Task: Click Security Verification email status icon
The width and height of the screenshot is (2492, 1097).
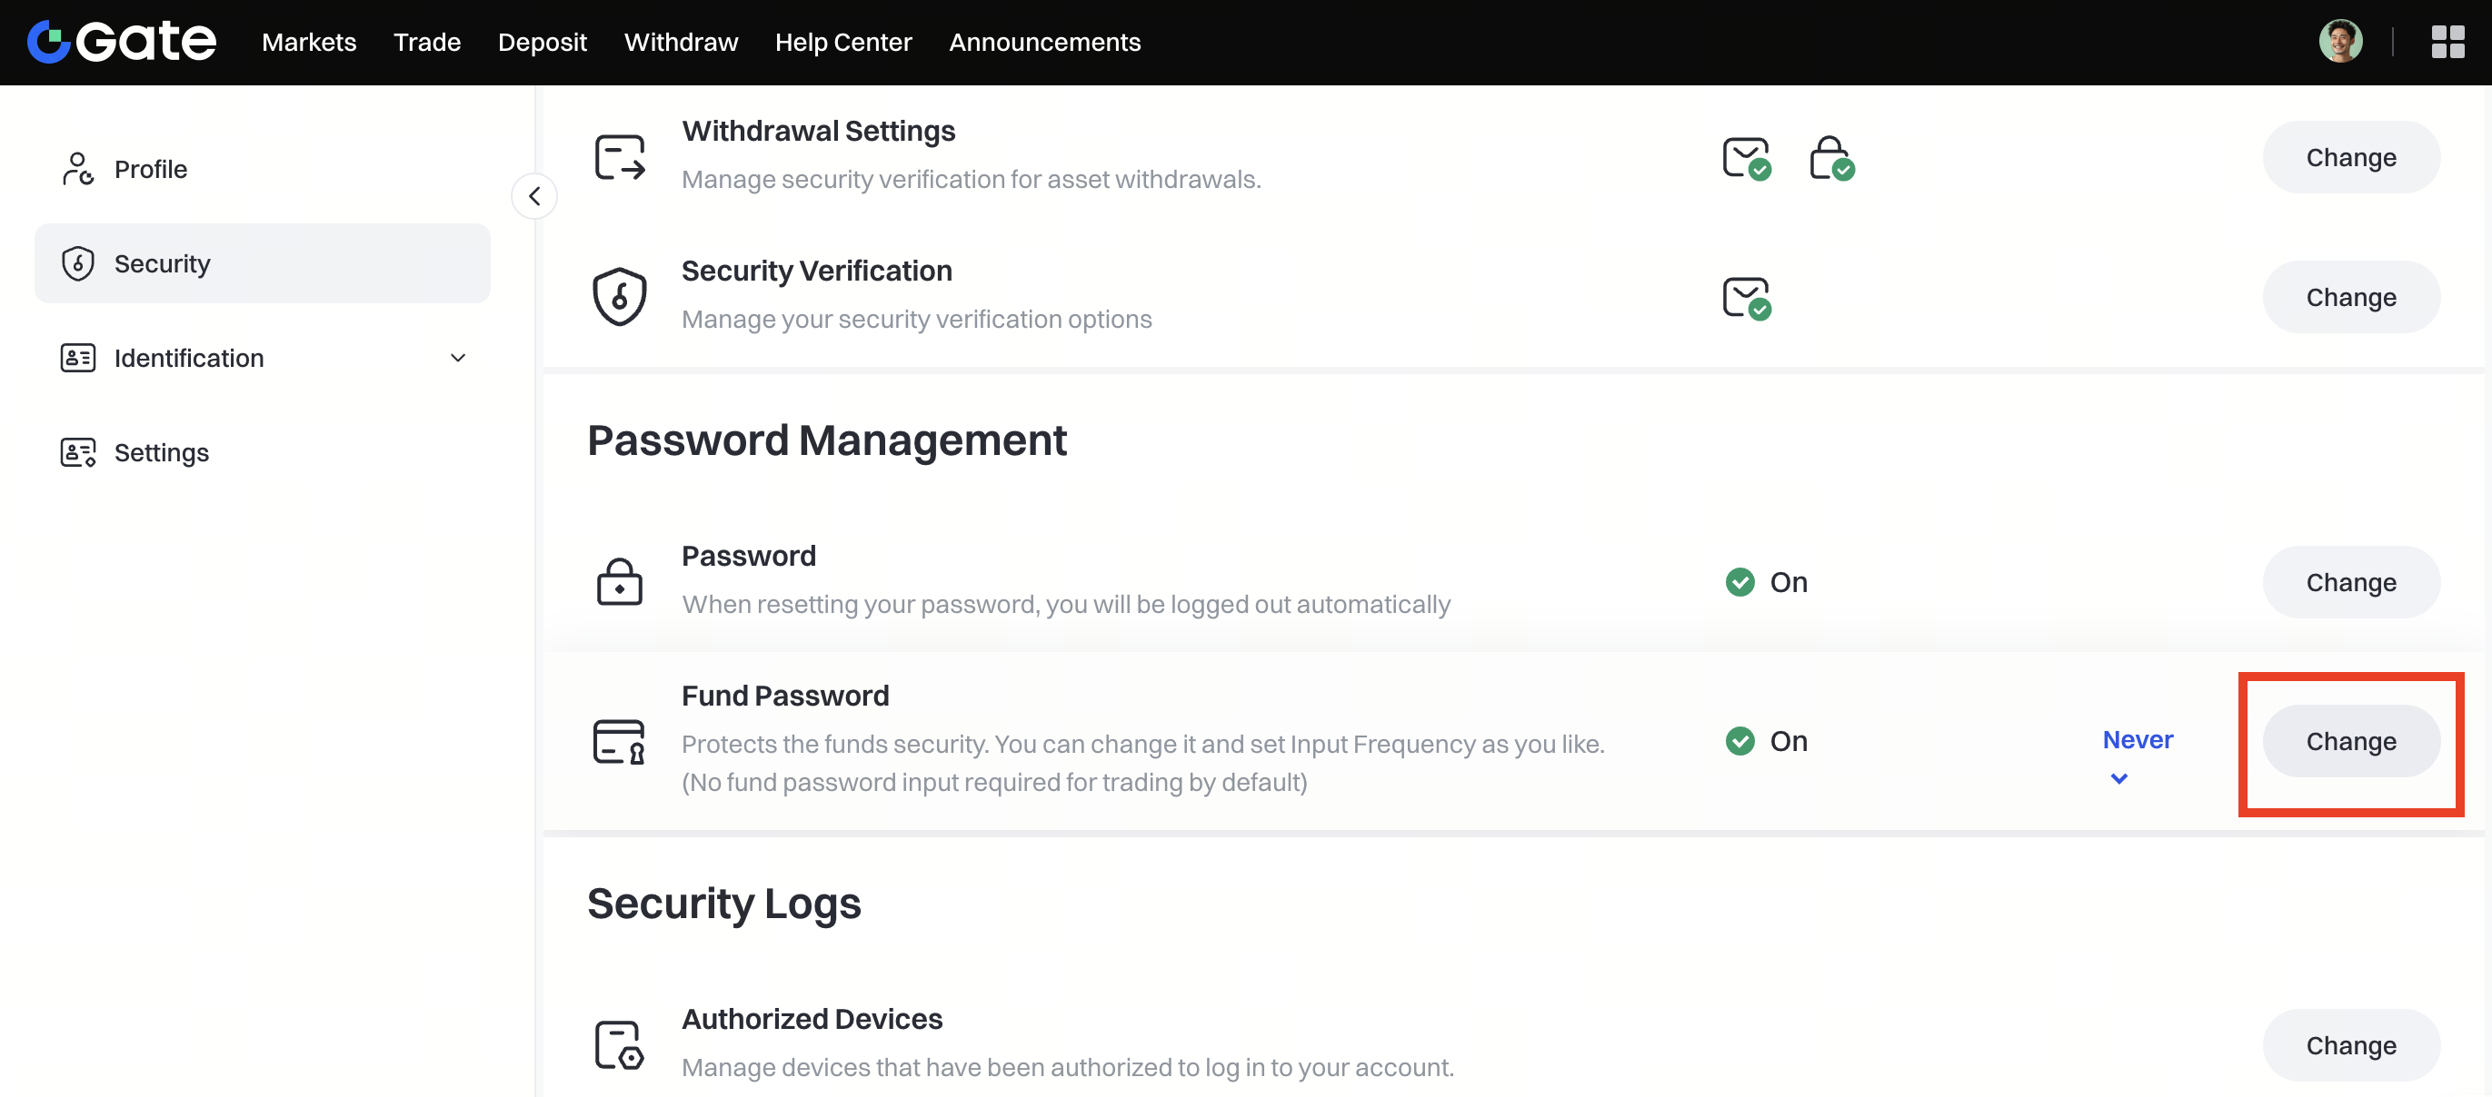Action: click(1746, 298)
